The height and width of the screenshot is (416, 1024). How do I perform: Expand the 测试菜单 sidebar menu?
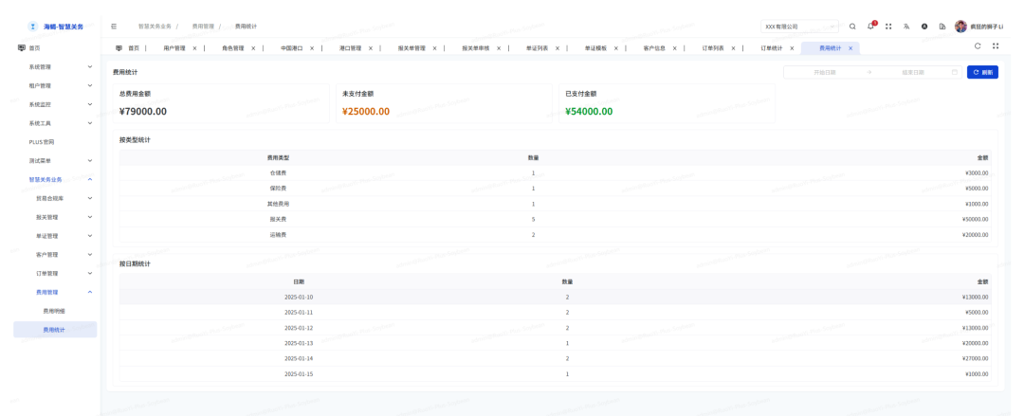click(x=56, y=161)
